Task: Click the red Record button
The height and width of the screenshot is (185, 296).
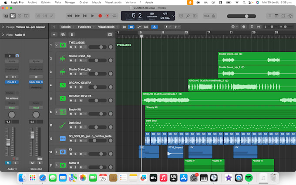Action: (100, 16)
